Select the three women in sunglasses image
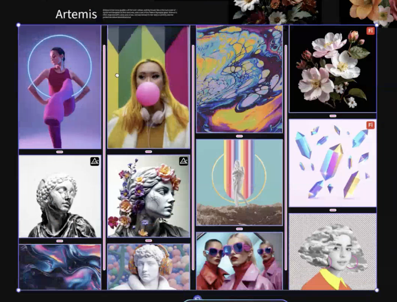 click(239, 261)
